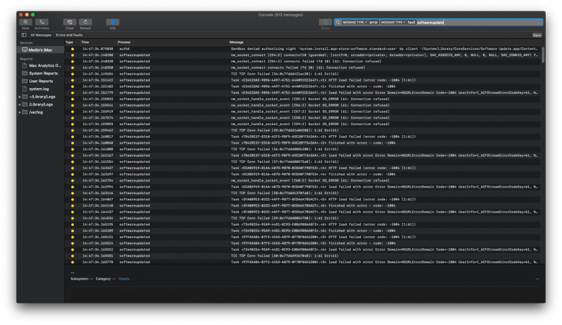562x325 pixels.
Task: Select the row timestamped 14:47:34.148288
Action: pos(303,55)
